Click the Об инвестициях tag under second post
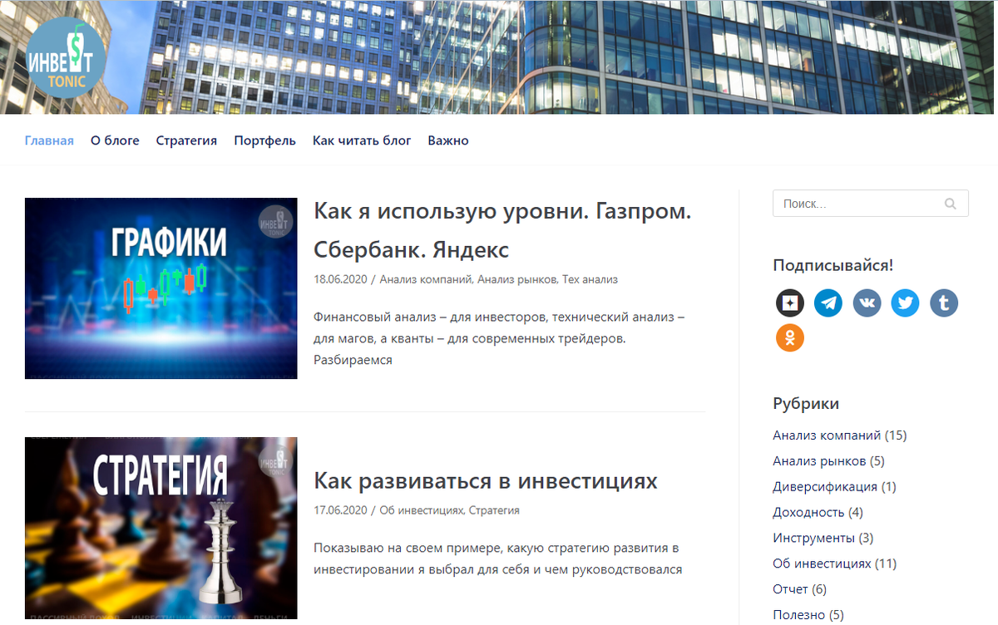This screenshot has width=998, height=625. (421, 510)
